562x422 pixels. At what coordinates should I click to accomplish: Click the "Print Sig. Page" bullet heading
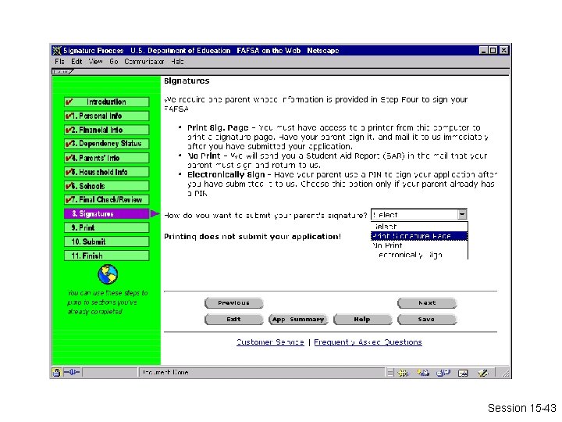pos(218,127)
